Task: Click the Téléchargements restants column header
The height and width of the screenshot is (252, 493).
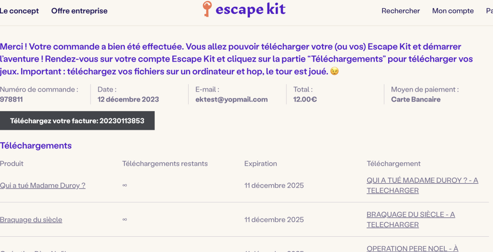Action: tap(165, 164)
